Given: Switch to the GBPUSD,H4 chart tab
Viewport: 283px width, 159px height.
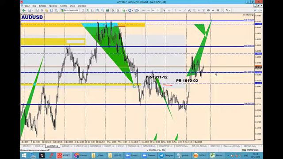Looking at the screenshot, I should click(x=96, y=146).
